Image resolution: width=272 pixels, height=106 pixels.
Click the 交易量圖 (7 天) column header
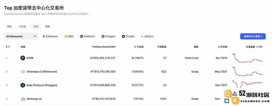[254, 47]
